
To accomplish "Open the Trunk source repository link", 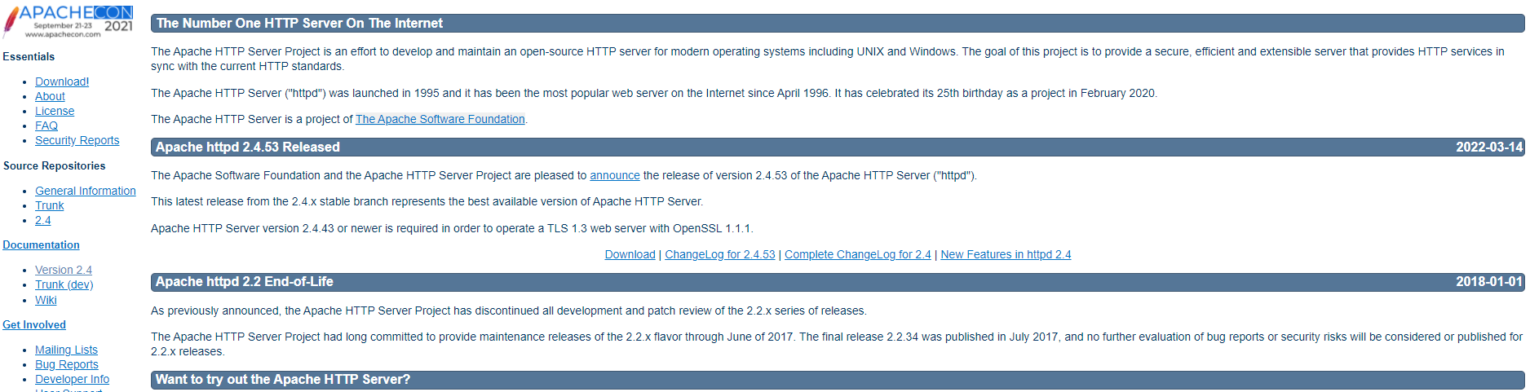I will [x=49, y=205].
